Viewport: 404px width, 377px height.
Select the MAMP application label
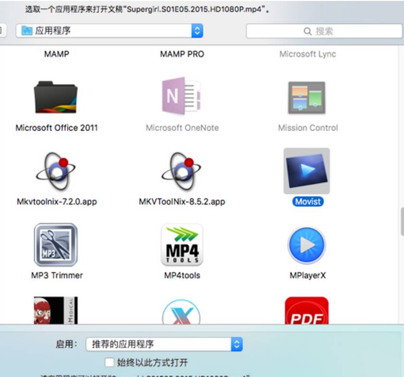pos(56,54)
